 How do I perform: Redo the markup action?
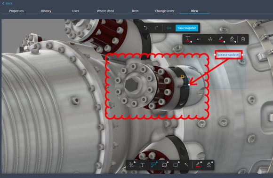coord(156,28)
